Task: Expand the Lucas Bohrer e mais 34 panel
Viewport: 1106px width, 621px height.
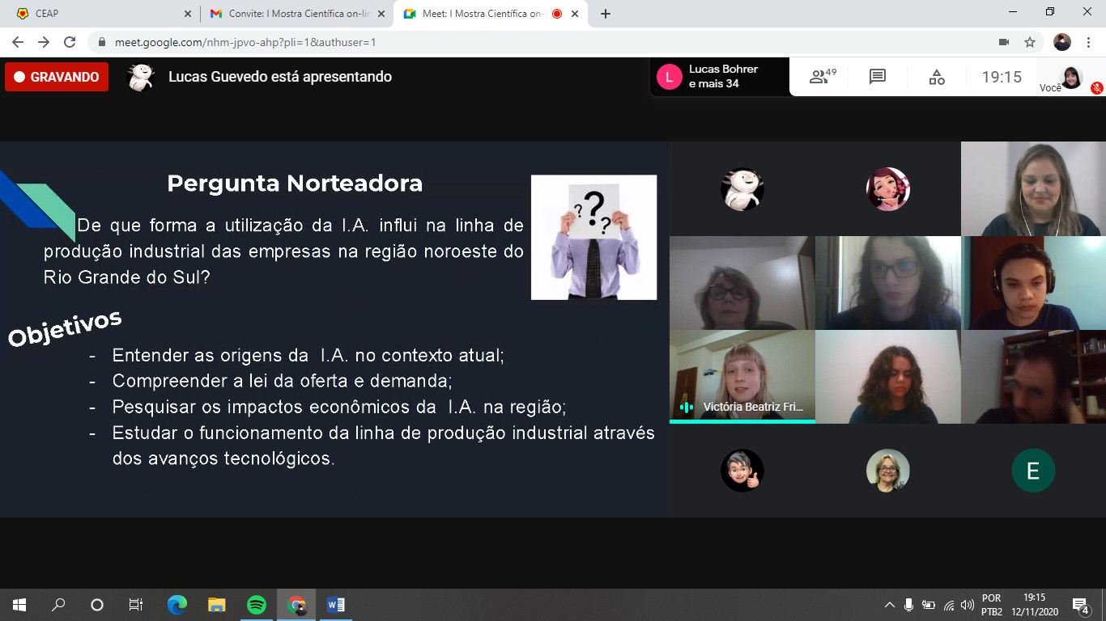Action: tap(719, 77)
